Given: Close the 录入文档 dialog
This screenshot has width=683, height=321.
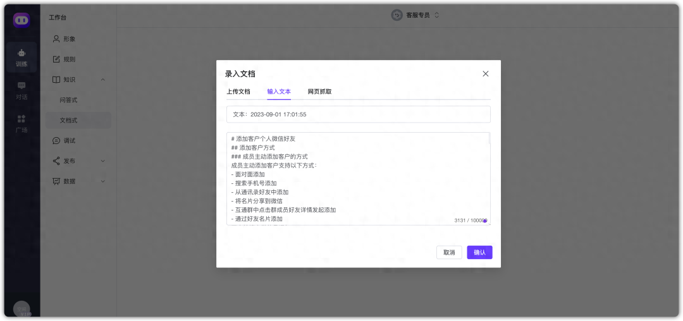Looking at the screenshot, I should tap(486, 74).
